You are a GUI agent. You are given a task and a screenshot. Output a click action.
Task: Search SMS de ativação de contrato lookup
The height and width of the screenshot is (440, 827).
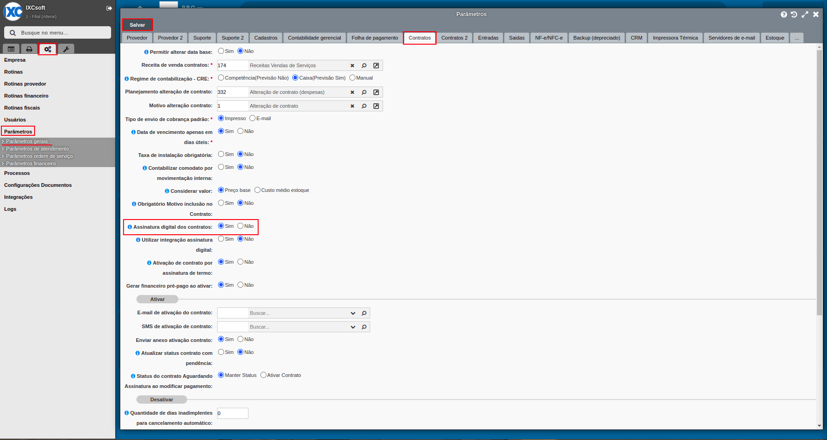pyautogui.click(x=364, y=327)
